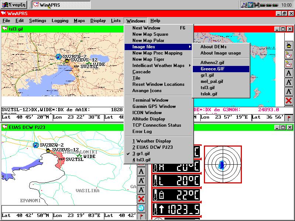
Task: Open mel_pal.gif from the Image files submenu
Action: pyautogui.click(x=221, y=81)
